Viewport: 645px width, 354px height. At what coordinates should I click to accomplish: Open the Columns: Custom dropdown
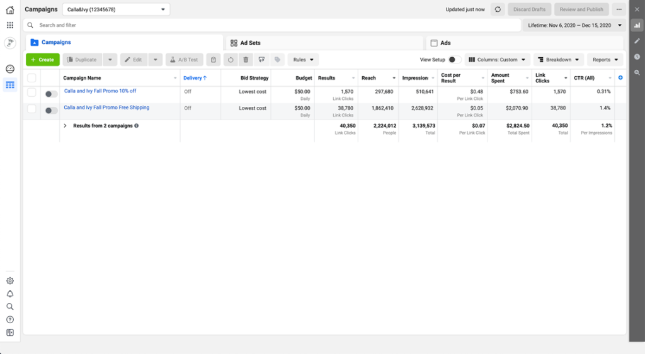pos(497,60)
